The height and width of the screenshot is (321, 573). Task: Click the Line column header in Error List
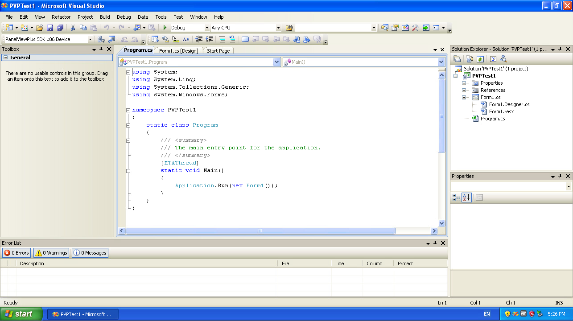(x=347, y=263)
